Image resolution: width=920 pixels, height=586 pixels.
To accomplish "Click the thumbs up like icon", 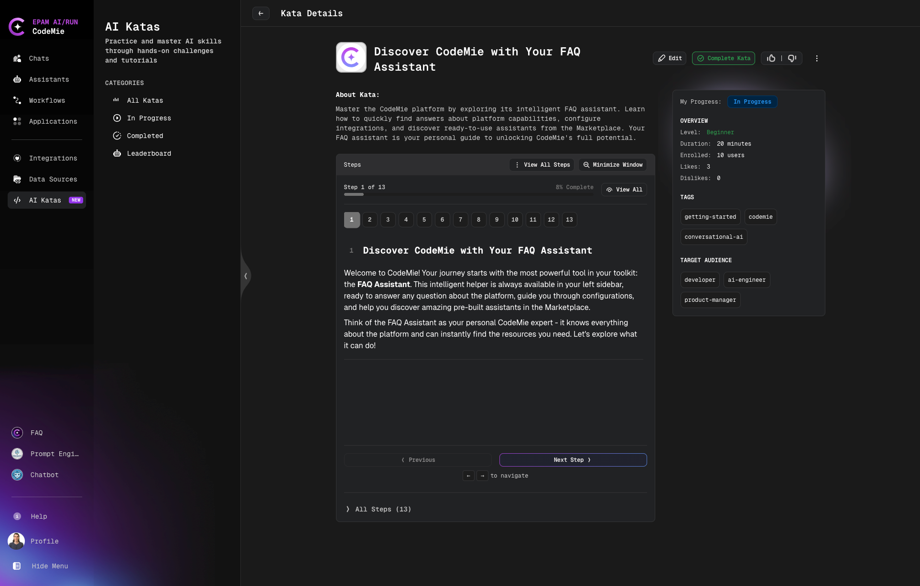I will point(771,58).
